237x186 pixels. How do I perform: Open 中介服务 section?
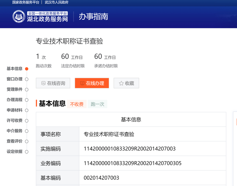(x=15, y=131)
